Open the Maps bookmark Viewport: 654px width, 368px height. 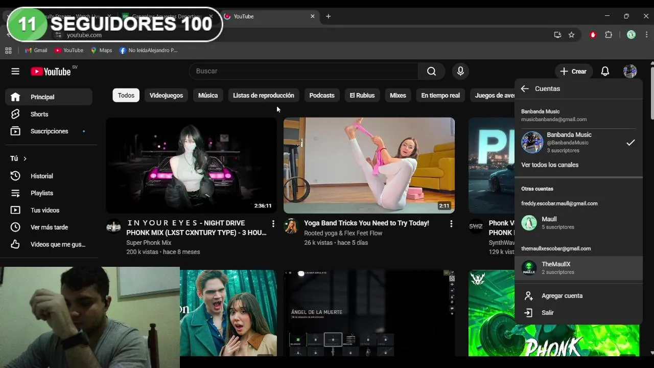[x=101, y=50]
